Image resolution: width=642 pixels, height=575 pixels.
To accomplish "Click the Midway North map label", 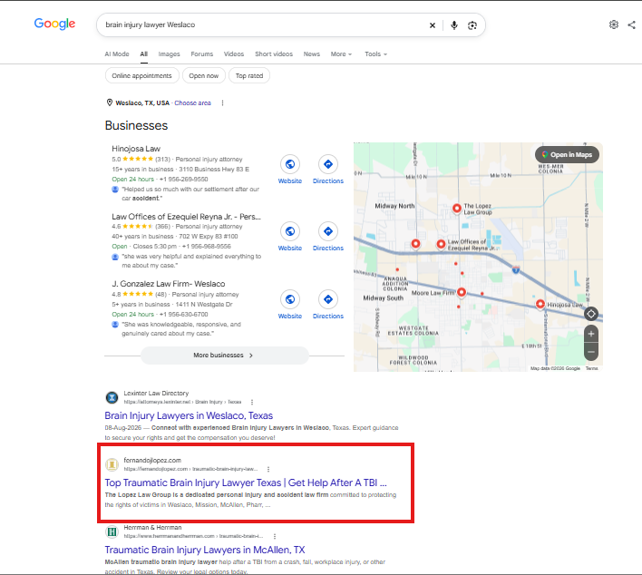I will 394,206.
